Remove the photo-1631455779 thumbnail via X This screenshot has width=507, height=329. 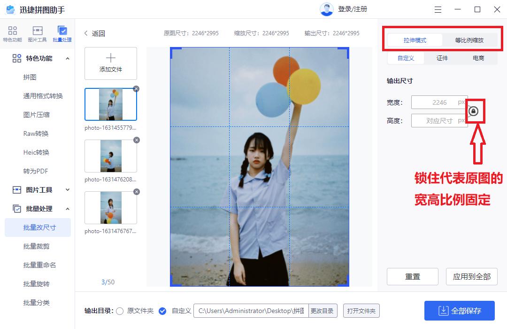point(136,89)
